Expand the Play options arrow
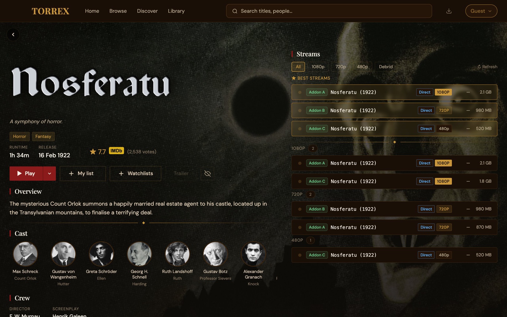Image resolution: width=507 pixels, height=317 pixels. pos(49,173)
